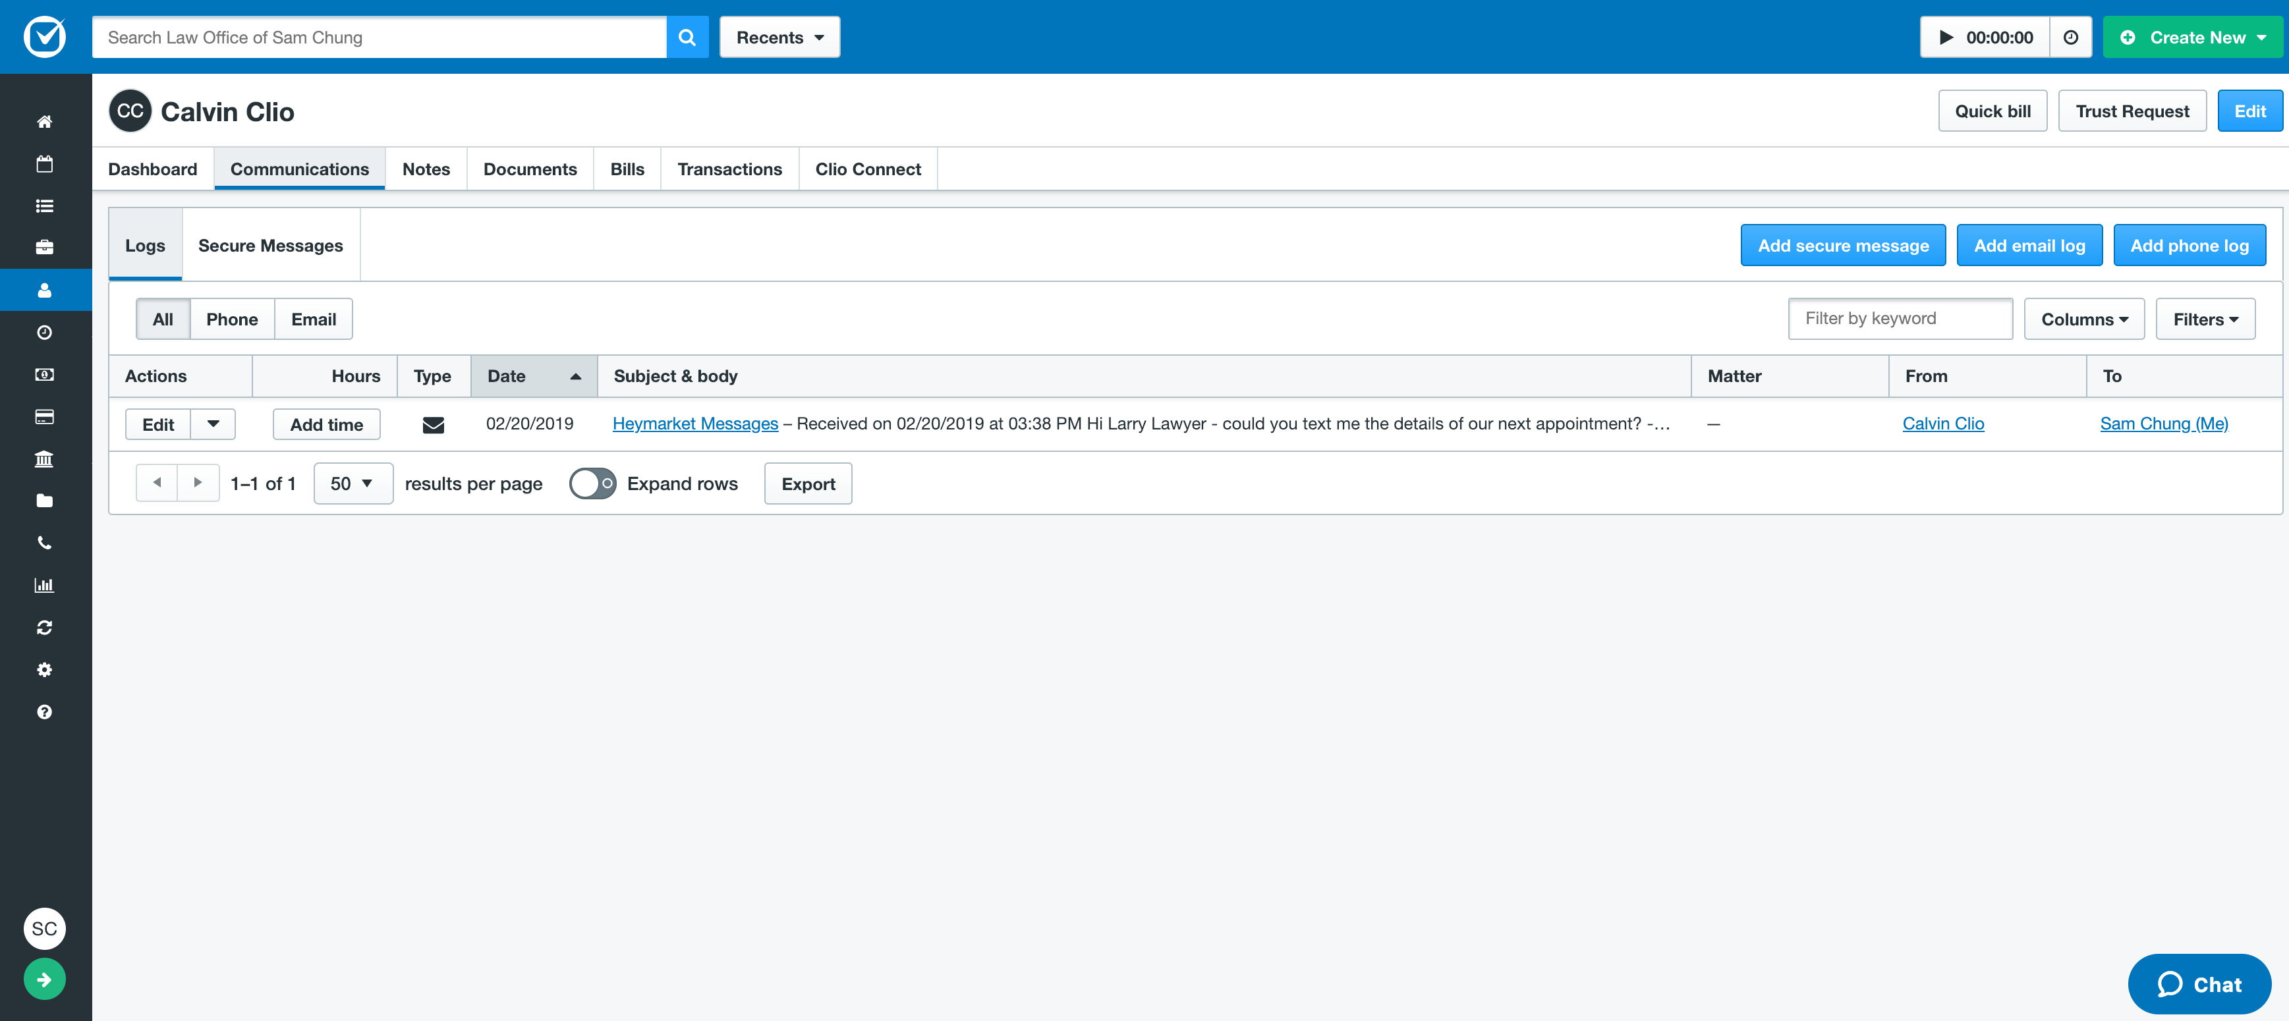Select the Logs sub-tab

pos(145,245)
